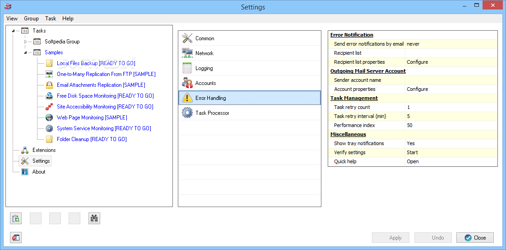
Task: Click the Settings tools icon in tree
Action: coord(25,161)
